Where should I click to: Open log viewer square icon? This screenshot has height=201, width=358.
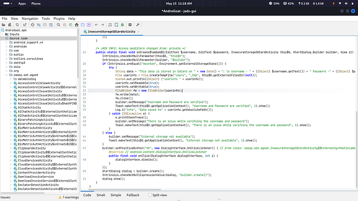click(x=130, y=25)
